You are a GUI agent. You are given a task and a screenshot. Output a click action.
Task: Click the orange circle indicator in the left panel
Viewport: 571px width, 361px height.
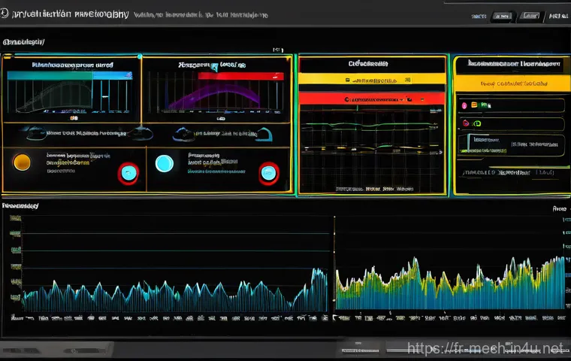coord(23,162)
